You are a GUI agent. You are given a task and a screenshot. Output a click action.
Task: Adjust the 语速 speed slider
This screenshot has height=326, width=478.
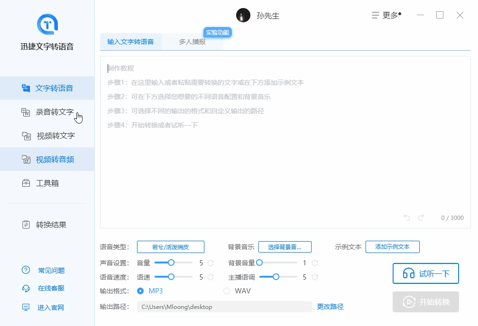click(174, 277)
